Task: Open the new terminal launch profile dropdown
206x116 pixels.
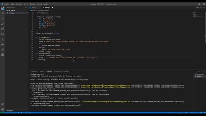Action: [200, 71]
